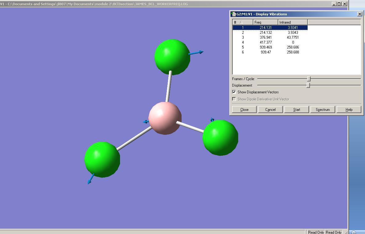
Task: Select vibration mode 3 at 376.941
Action: pos(270,37)
